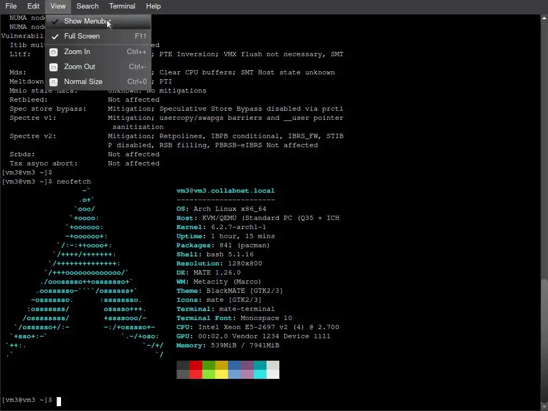This screenshot has height=411, width=548.
Task: Click the 'Tsx async abort:' label
Action: (x=44, y=164)
